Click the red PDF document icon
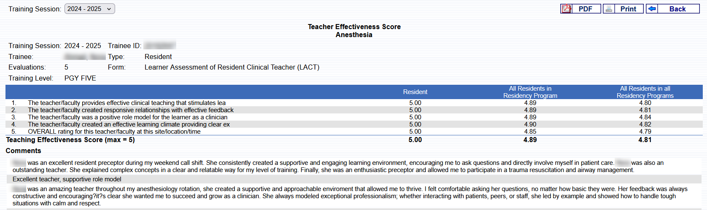 [566, 9]
